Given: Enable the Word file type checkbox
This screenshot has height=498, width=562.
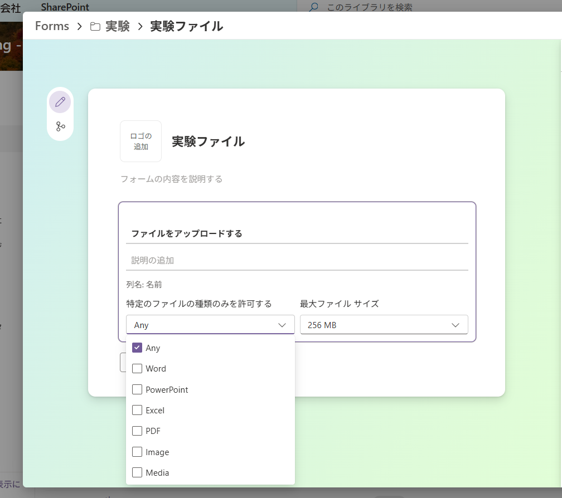Looking at the screenshot, I should pyautogui.click(x=137, y=368).
